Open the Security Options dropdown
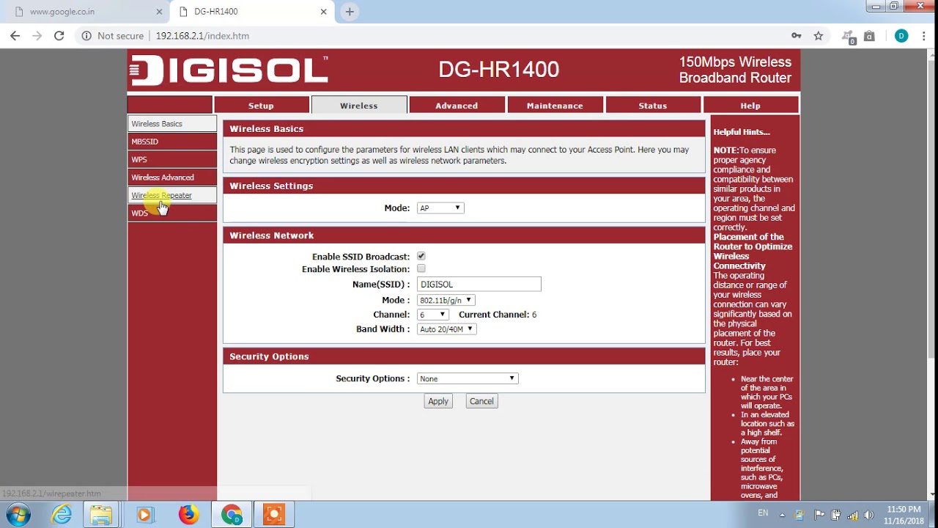Viewport: 938px width, 528px height. point(468,378)
